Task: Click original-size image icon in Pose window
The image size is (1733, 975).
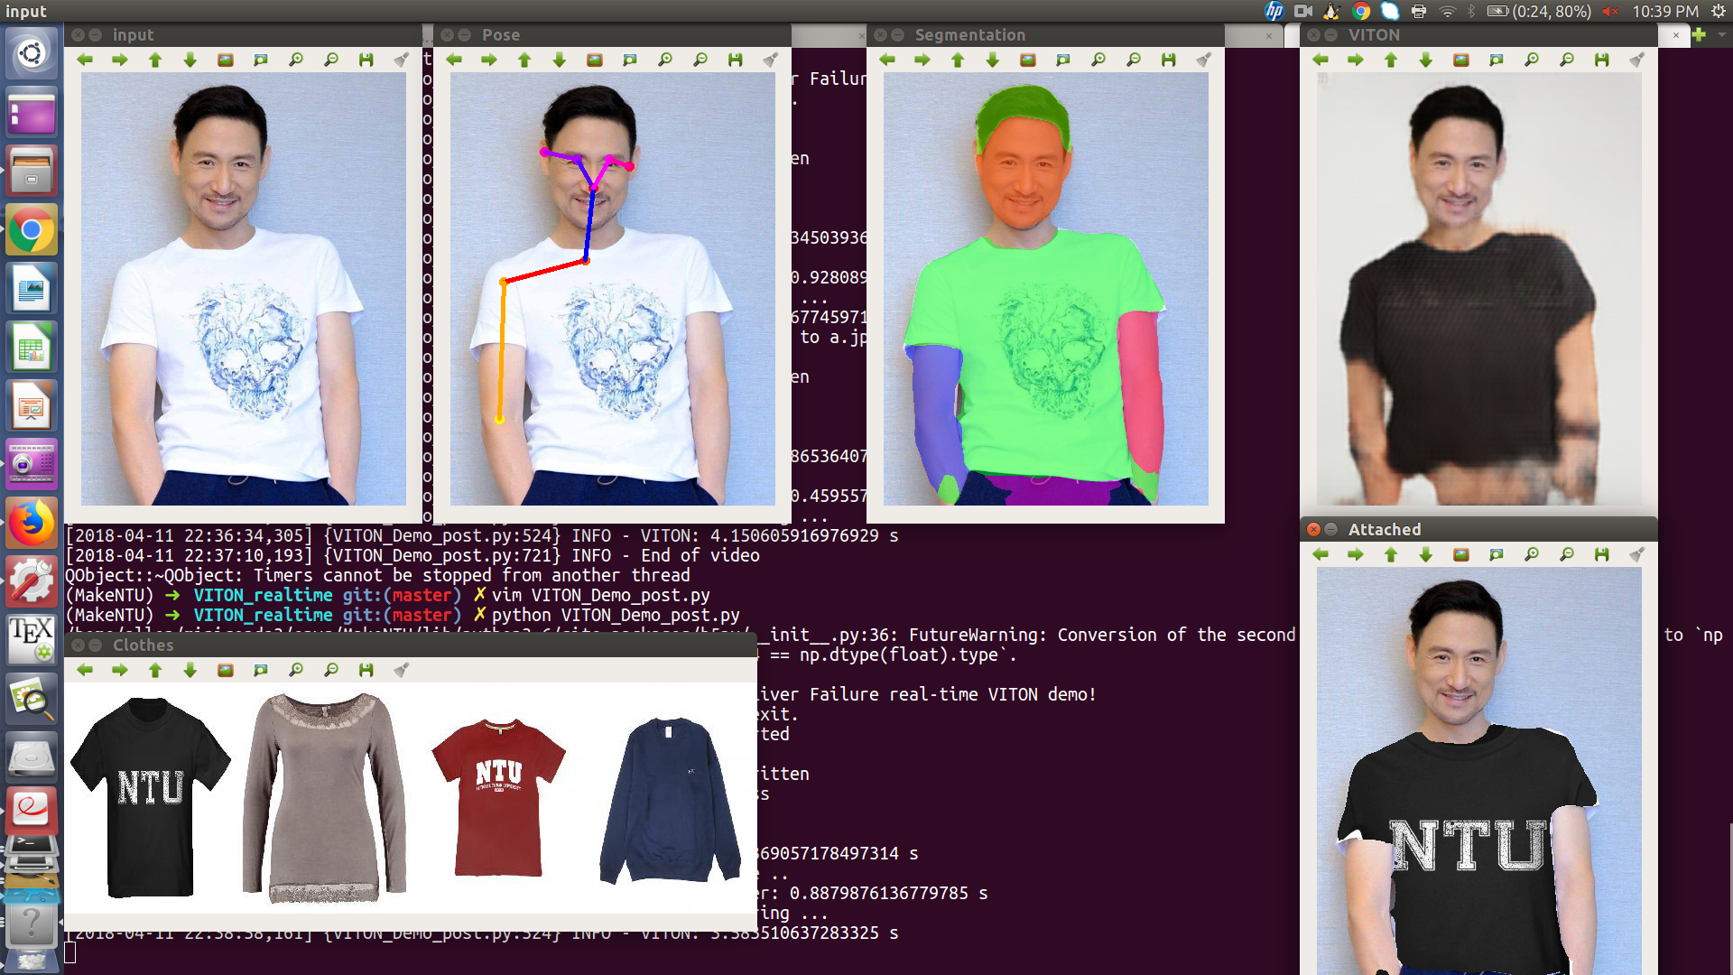Action: pyautogui.click(x=595, y=60)
